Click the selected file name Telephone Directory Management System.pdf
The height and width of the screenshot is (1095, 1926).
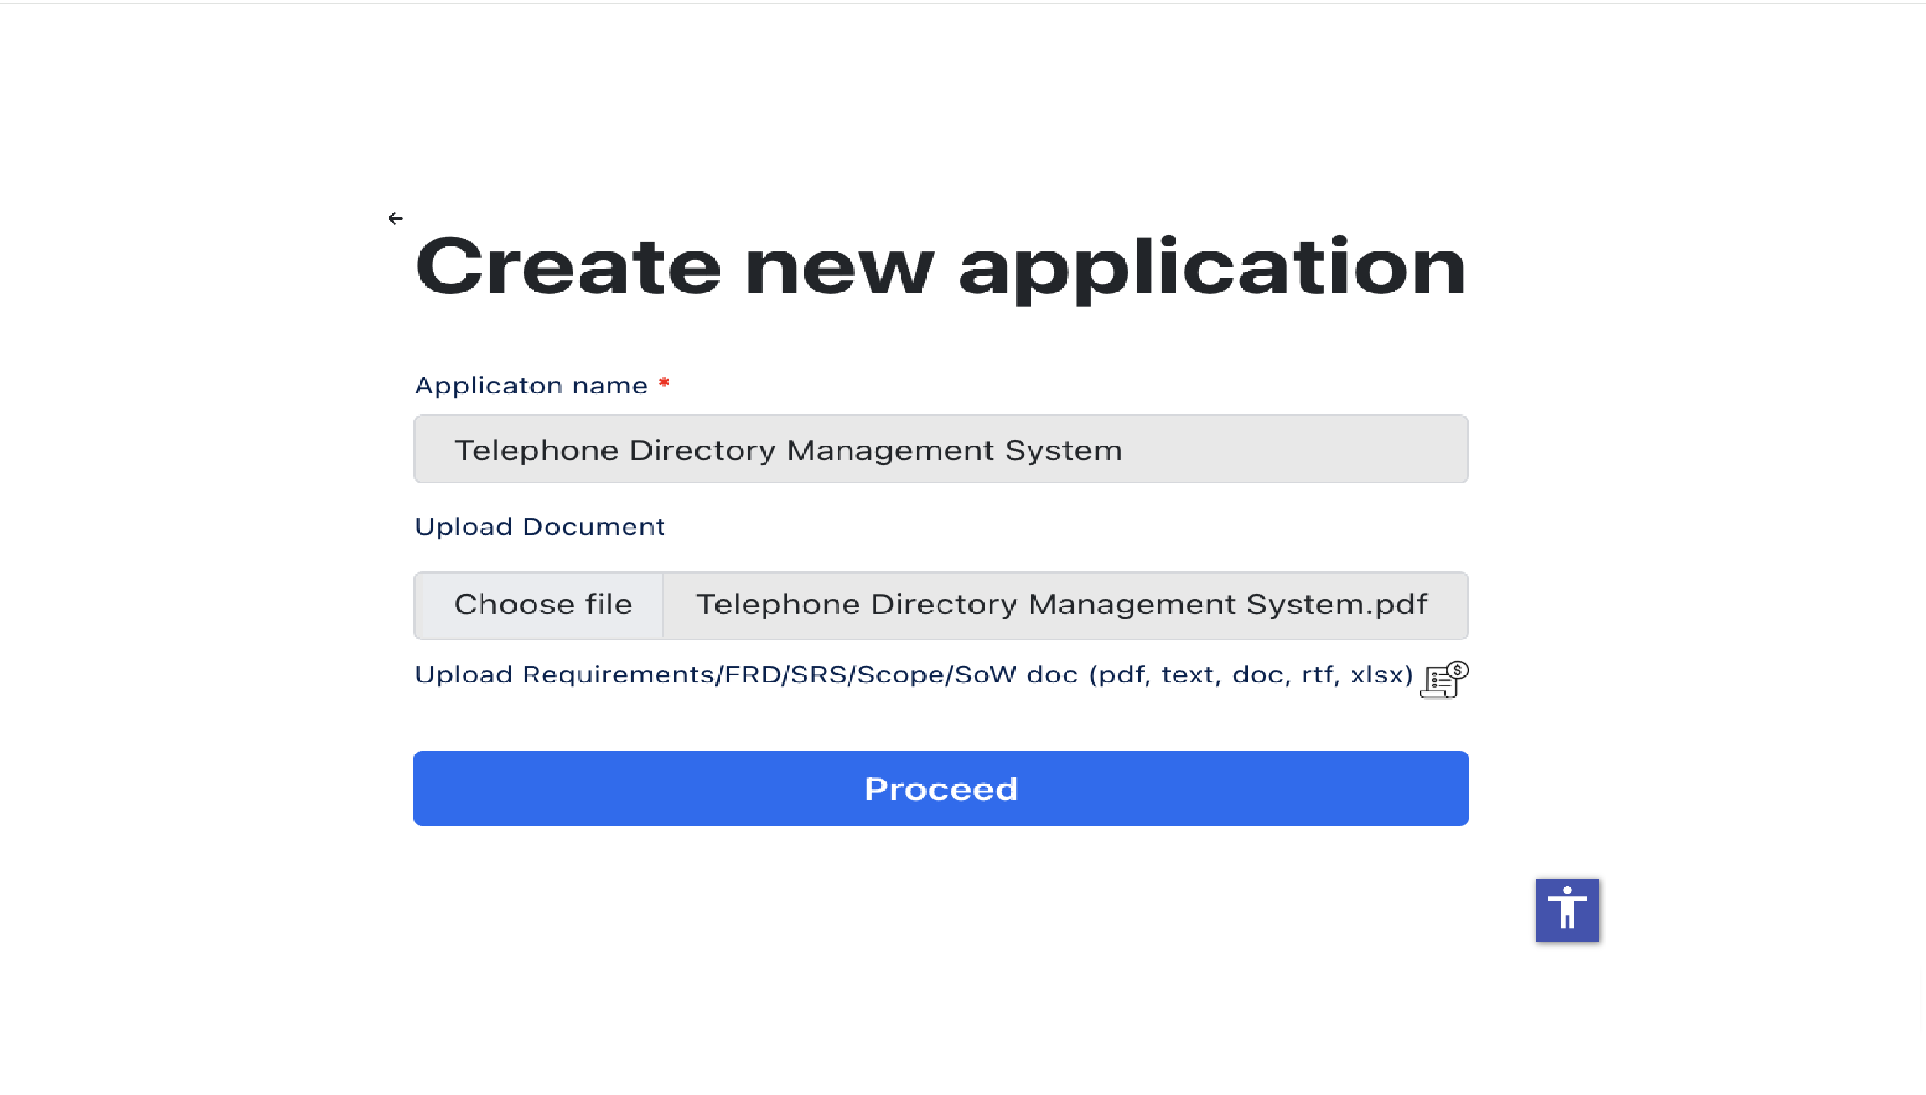(1062, 604)
